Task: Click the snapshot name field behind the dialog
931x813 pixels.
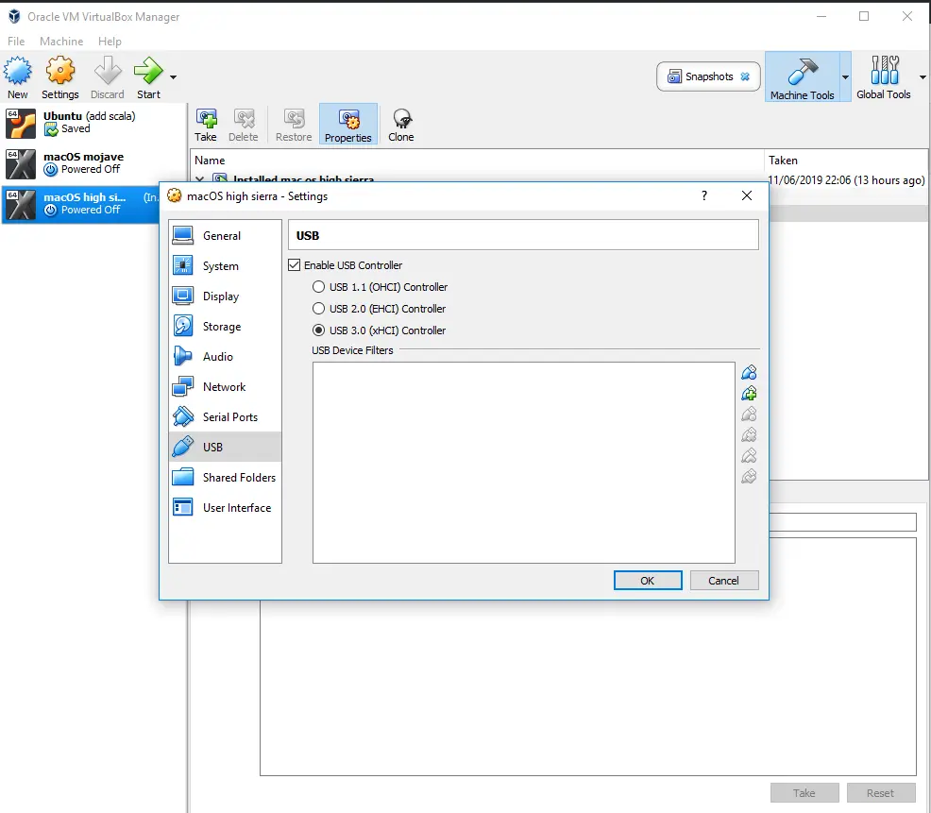Action: (x=843, y=522)
